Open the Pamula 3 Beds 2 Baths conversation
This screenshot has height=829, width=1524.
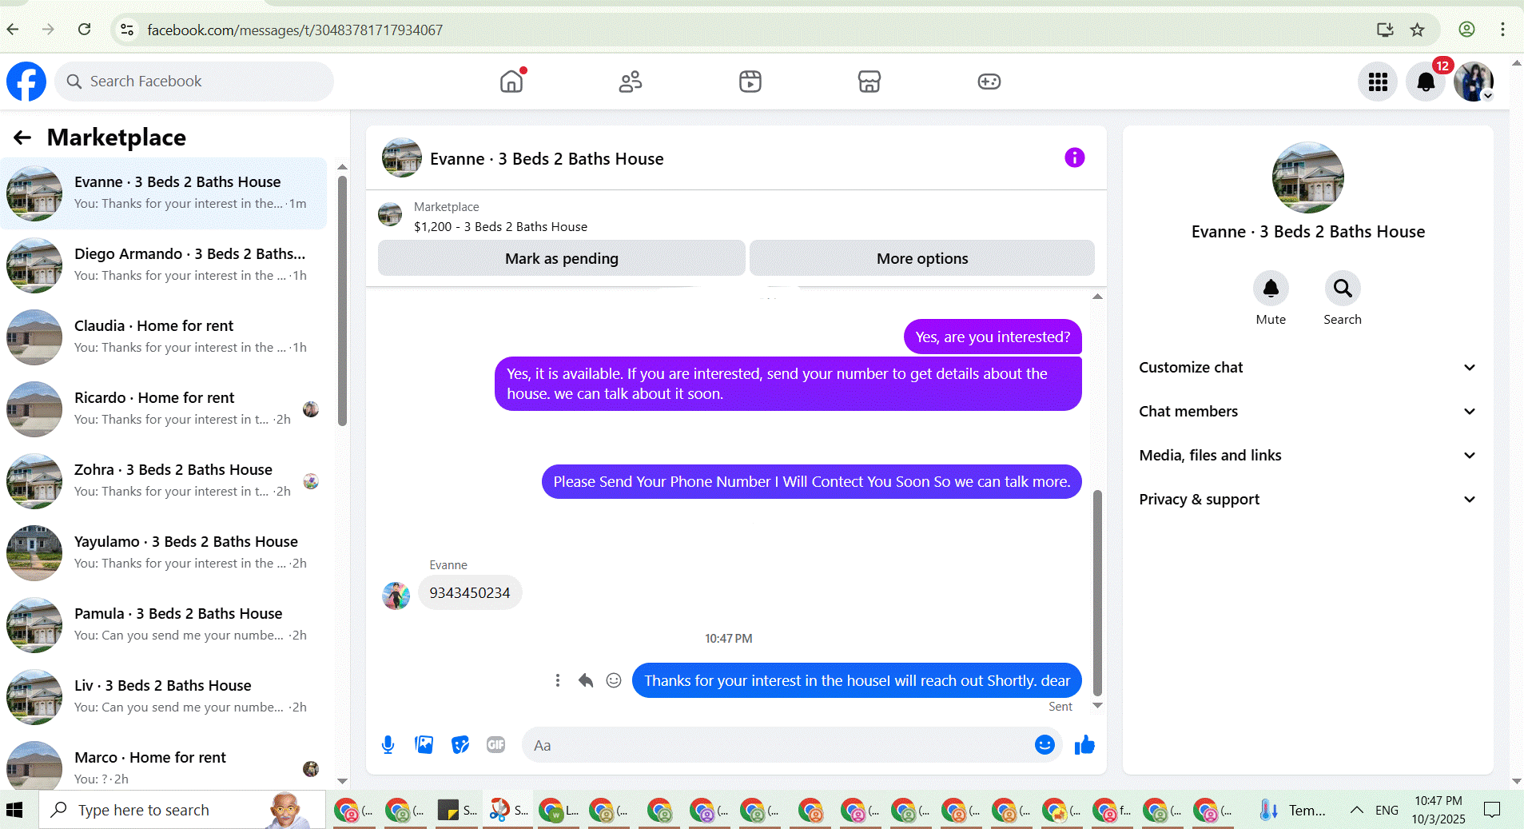164,625
